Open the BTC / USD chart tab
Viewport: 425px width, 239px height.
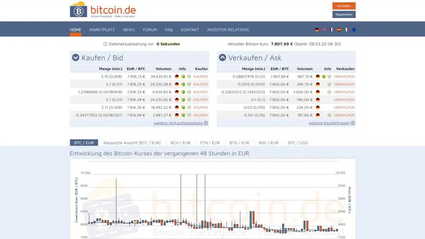pyautogui.click(x=298, y=143)
